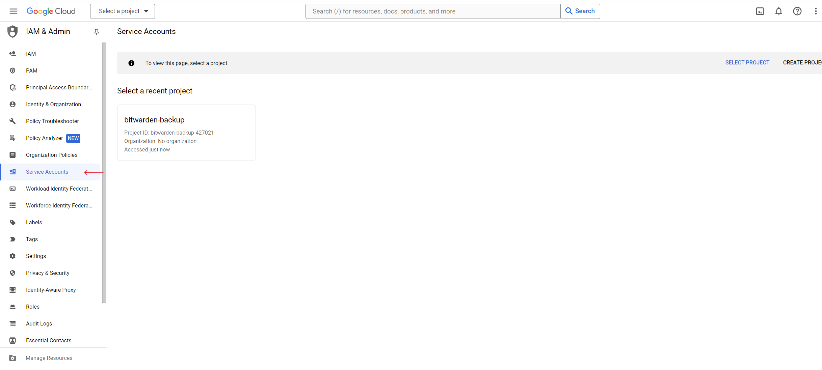Click the 'Accessed just now' text
Image resolution: width=822 pixels, height=370 pixels.
(147, 149)
